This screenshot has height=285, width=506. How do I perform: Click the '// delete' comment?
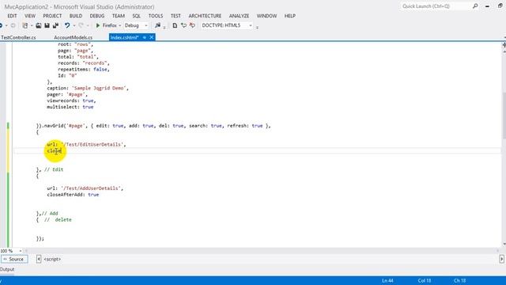[58, 220]
